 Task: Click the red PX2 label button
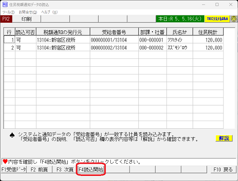point(6,19)
